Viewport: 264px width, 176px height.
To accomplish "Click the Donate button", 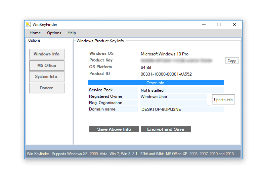I will (x=47, y=88).
